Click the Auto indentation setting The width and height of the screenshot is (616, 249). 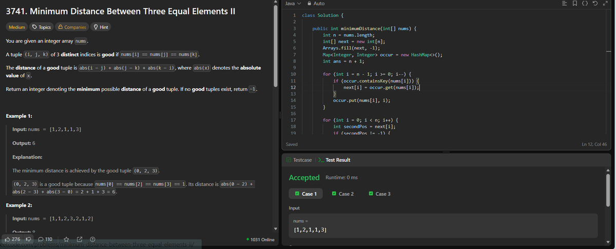[318, 4]
